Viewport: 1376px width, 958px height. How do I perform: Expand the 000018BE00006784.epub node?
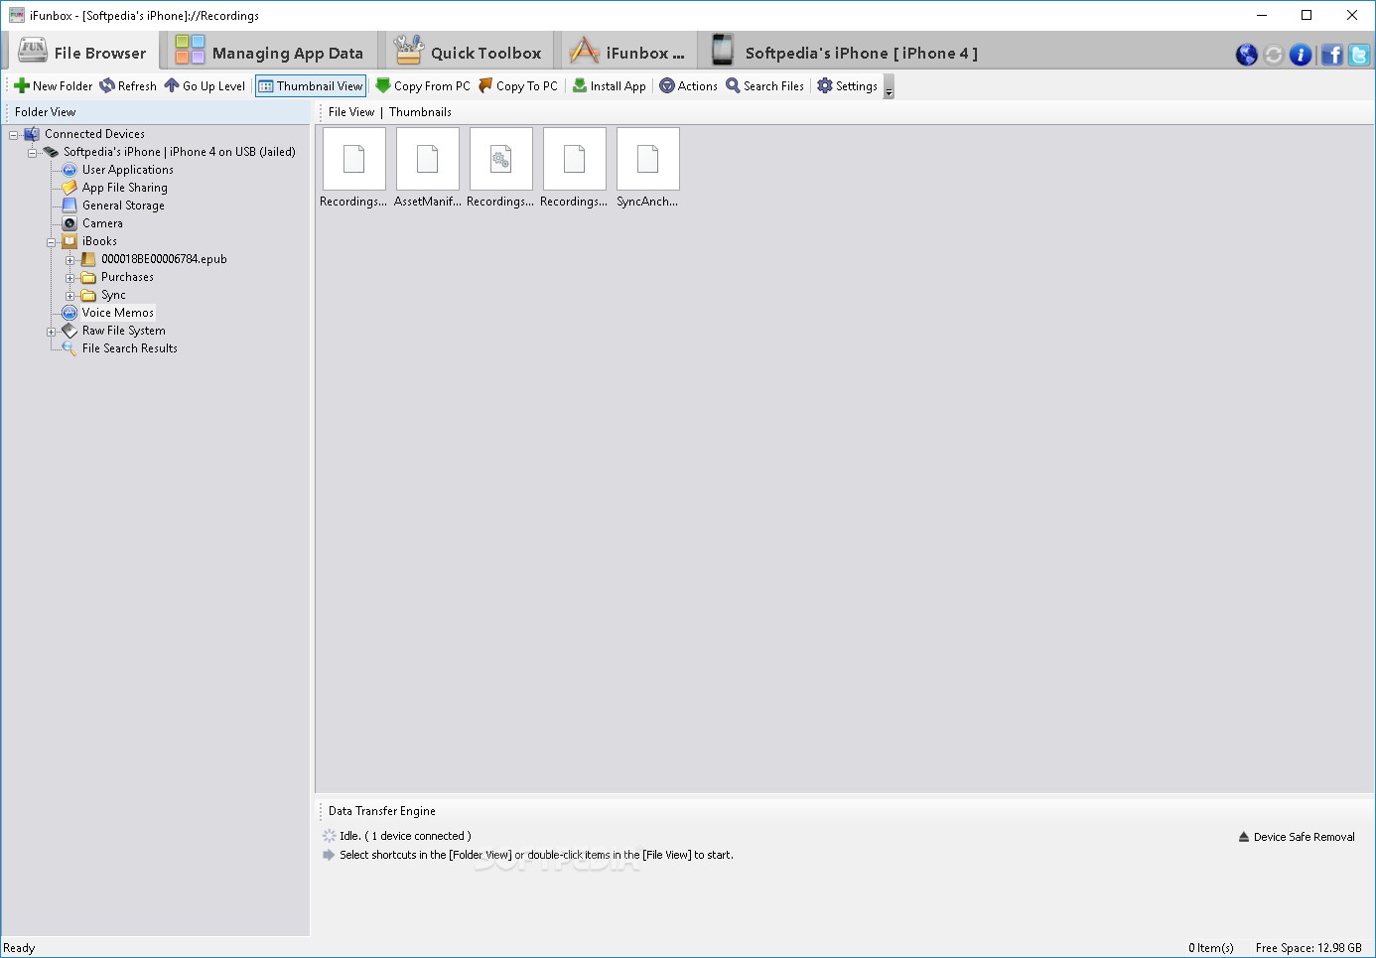70,260
